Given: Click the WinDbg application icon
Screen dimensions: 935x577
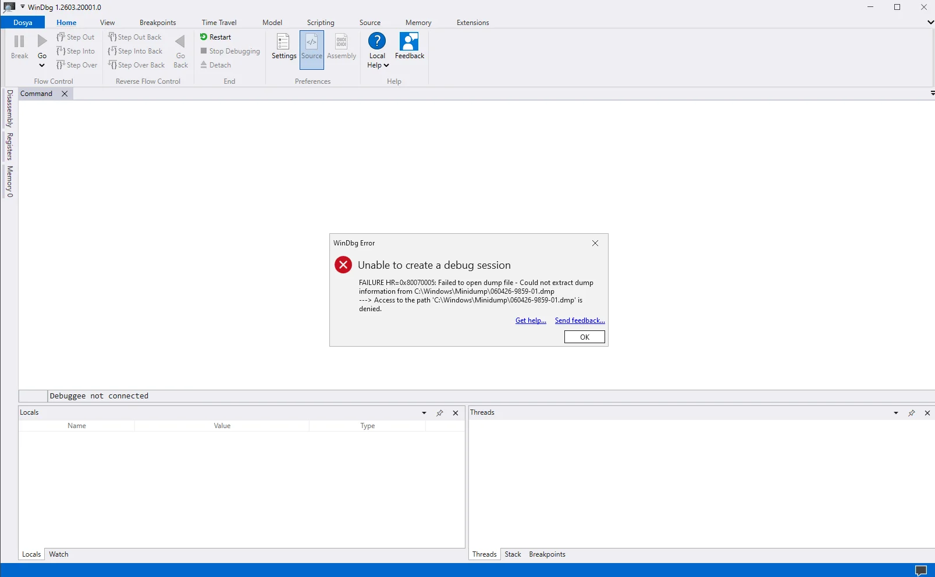Looking at the screenshot, I should 9,7.
